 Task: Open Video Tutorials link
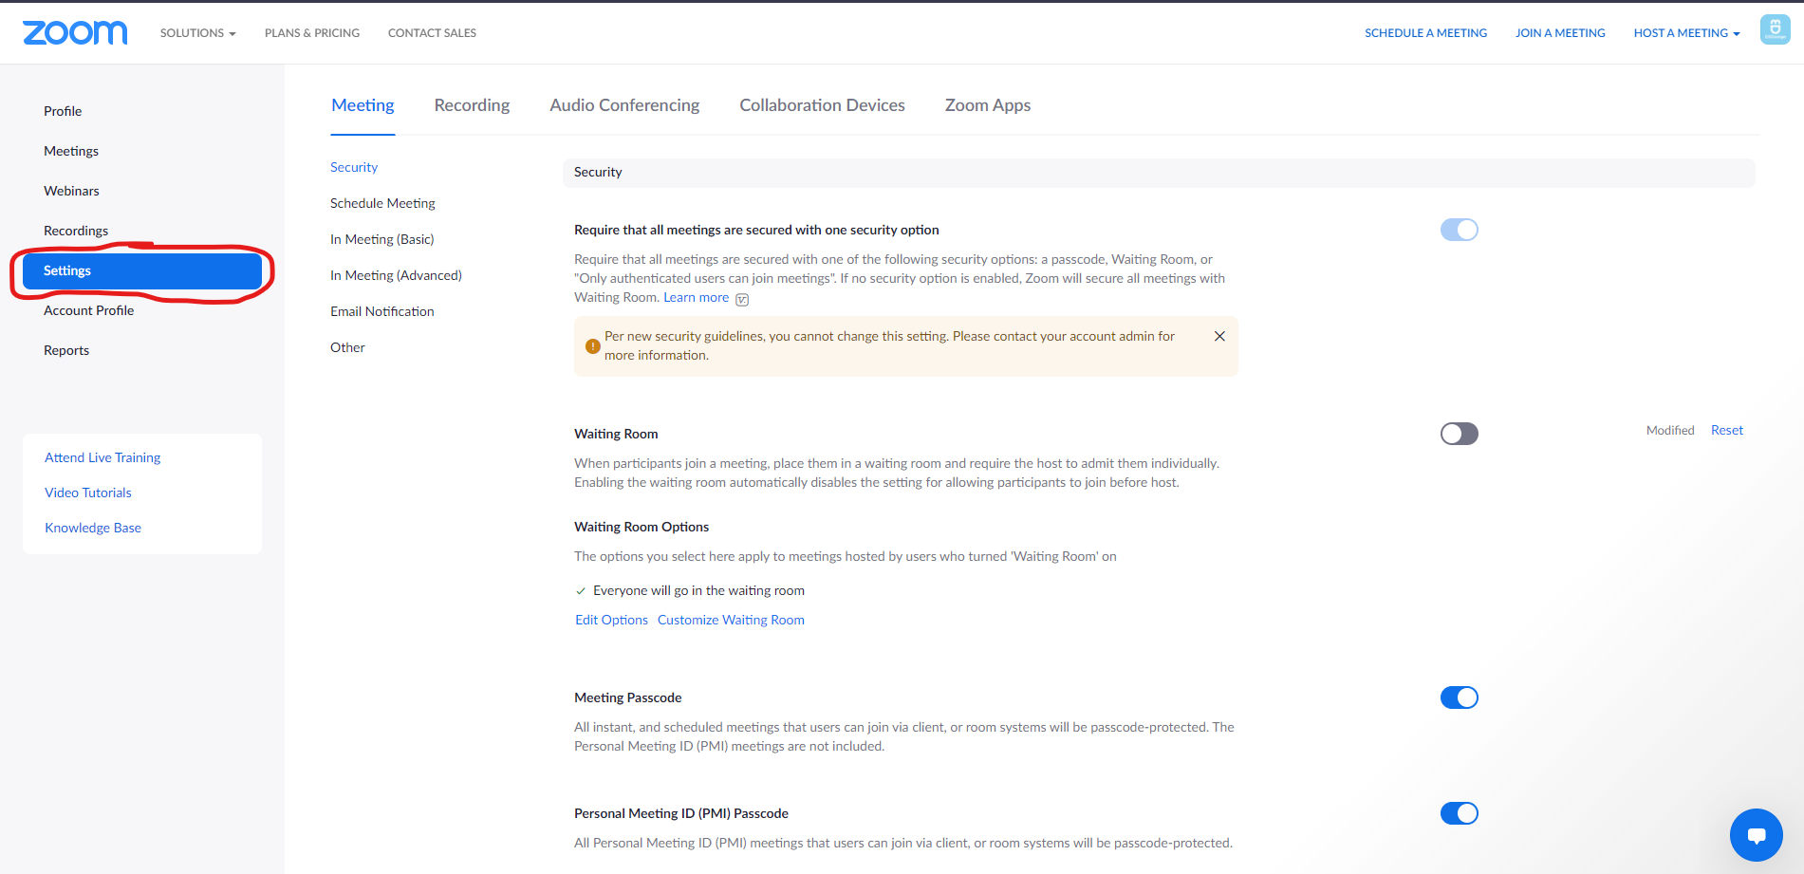pos(88,493)
